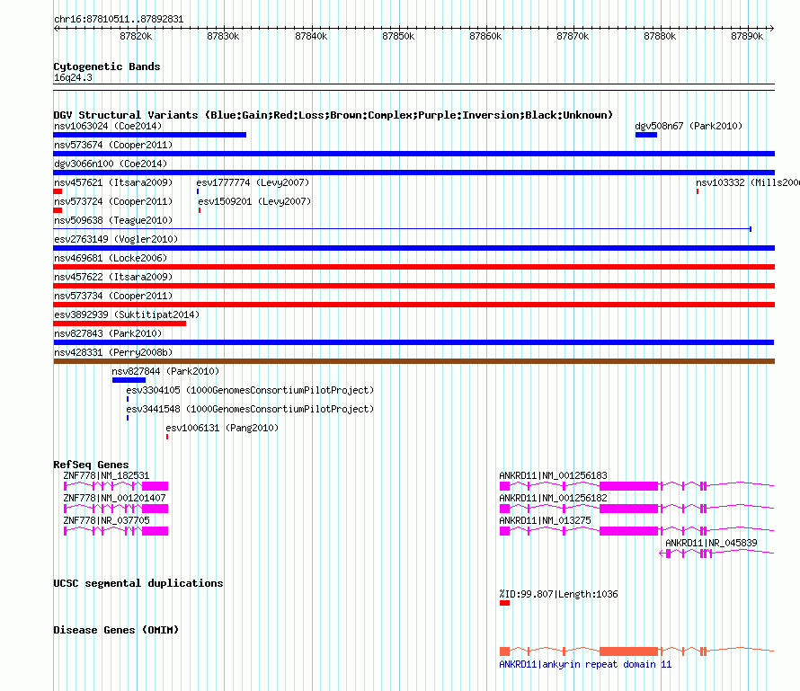Click ANKRD11|NR_045839 transcript label
The image size is (800, 691).
pyautogui.click(x=711, y=543)
